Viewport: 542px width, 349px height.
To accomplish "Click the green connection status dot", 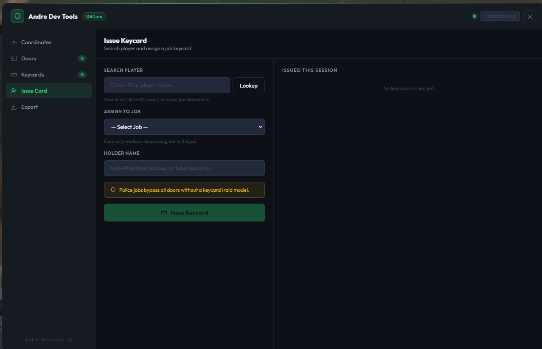I will tap(475, 17).
